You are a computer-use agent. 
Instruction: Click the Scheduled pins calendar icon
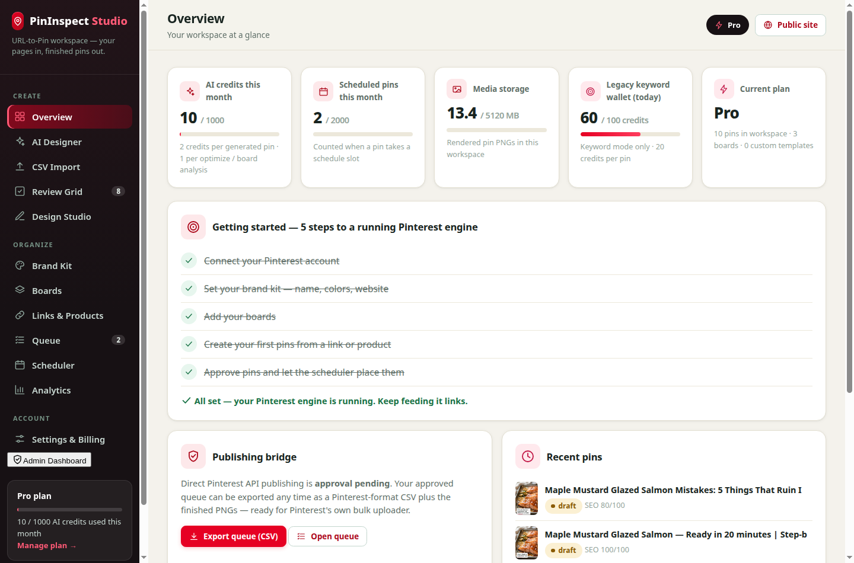click(323, 91)
